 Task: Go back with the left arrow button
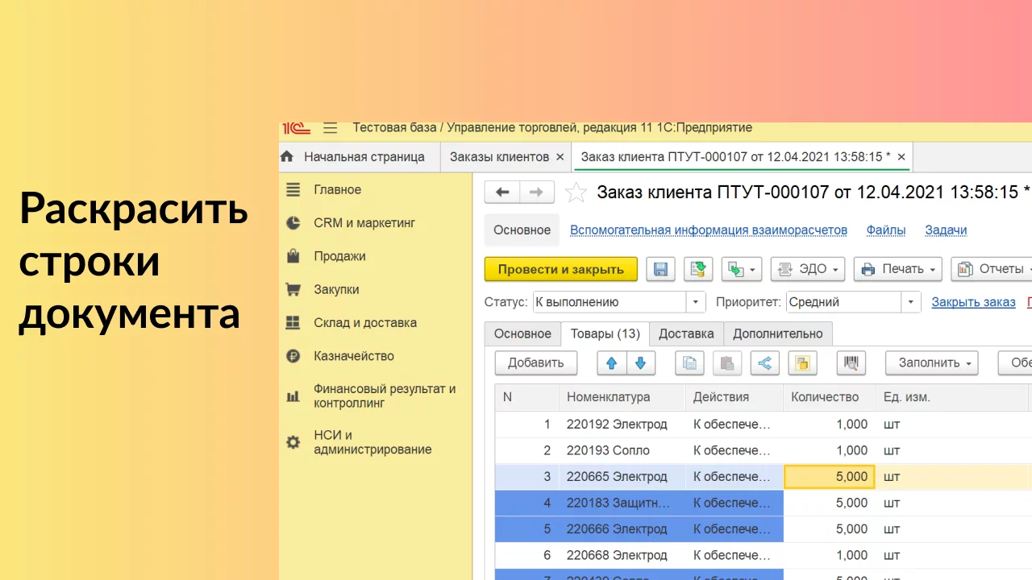point(502,192)
